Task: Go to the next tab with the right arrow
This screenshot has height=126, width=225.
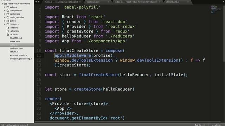Action: (x=39, y=2)
